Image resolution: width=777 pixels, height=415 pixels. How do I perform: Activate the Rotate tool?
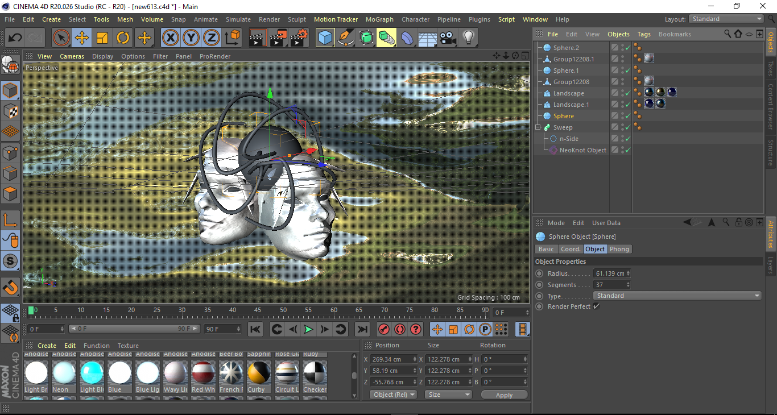[x=123, y=38]
